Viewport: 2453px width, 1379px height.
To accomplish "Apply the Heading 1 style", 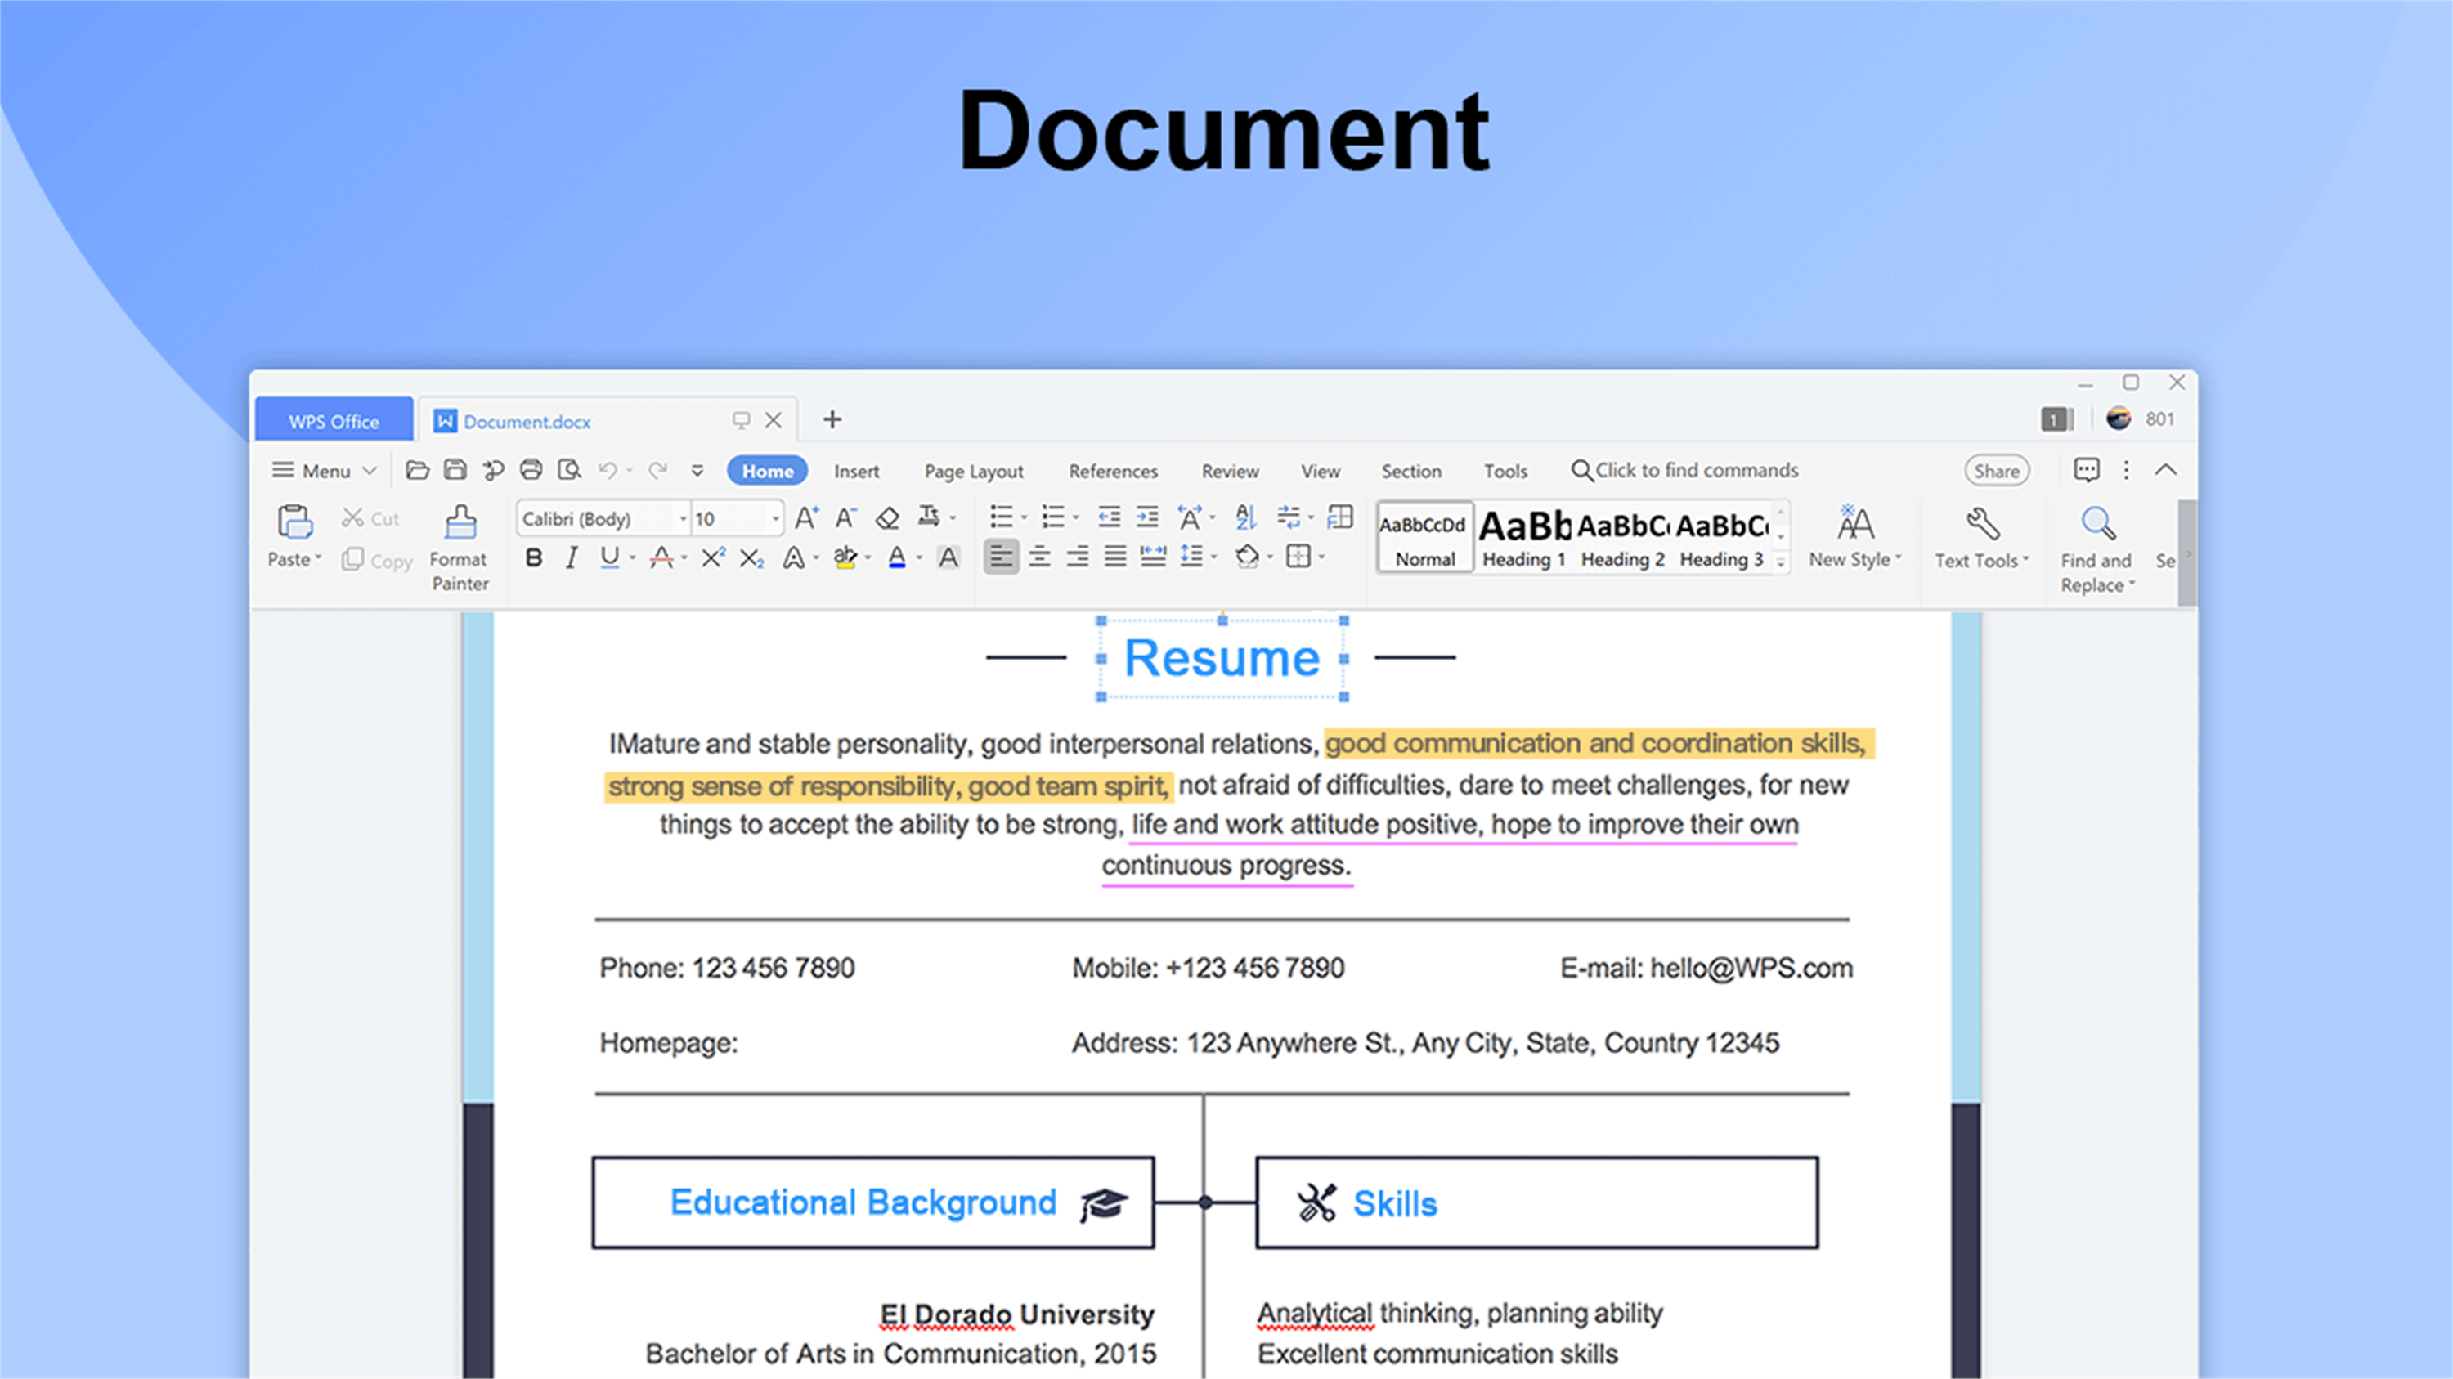I will click(x=1523, y=538).
